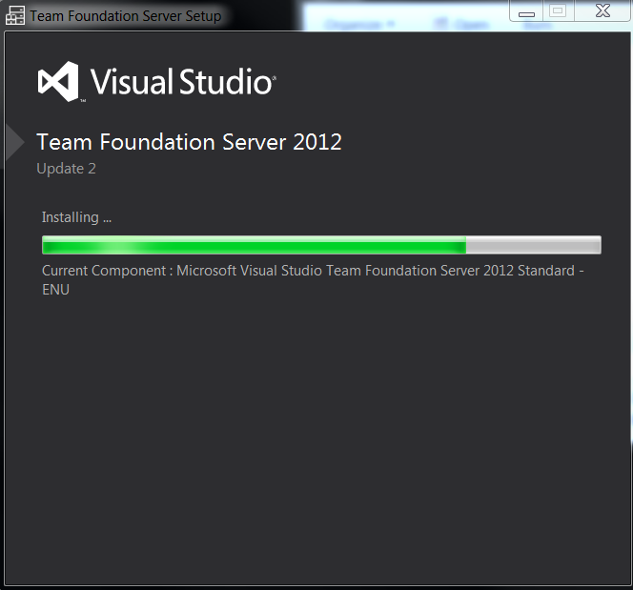633x590 pixels.
Task: Click the "Team Foundation Server 2012" heading
Action: [190, 142]
